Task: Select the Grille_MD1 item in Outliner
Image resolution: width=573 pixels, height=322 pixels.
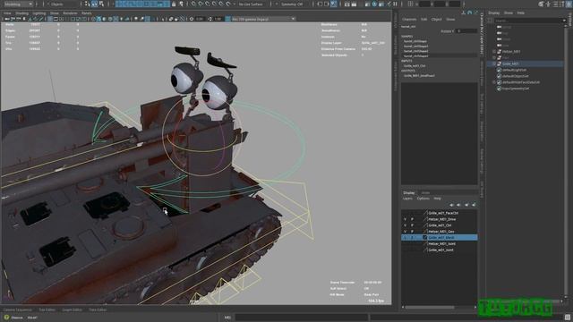Action: pos(510,64)
